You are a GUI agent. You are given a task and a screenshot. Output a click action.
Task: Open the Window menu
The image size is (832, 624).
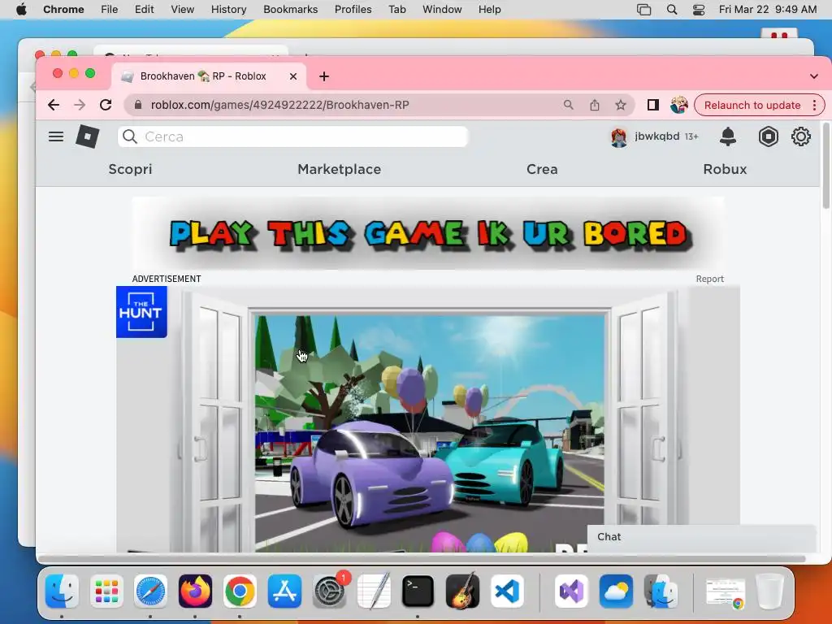click(x=442, y=10)
